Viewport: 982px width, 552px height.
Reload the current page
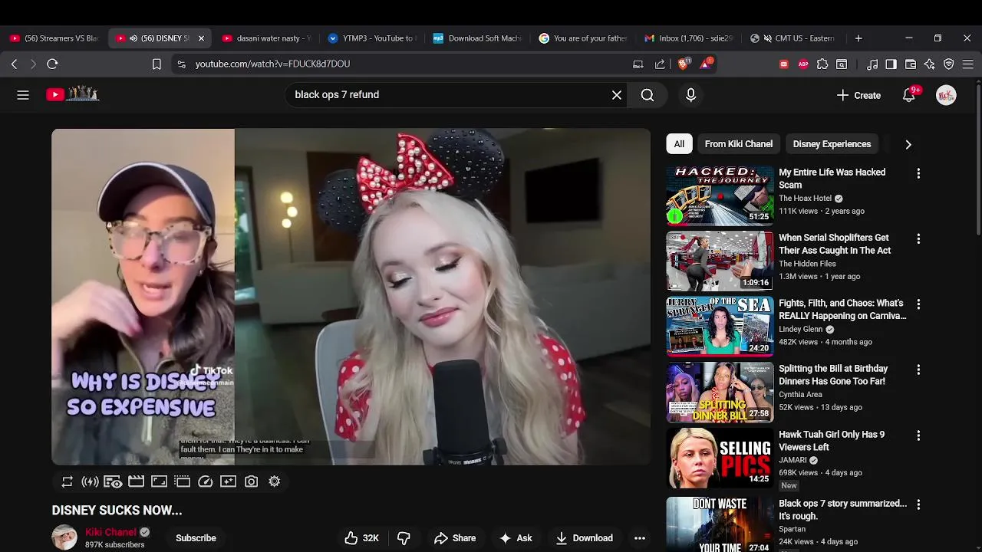pos(52,64)
